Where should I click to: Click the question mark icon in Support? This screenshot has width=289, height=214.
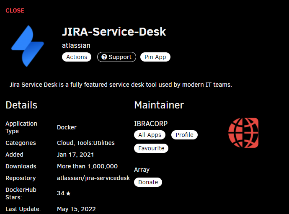(104, 57)
